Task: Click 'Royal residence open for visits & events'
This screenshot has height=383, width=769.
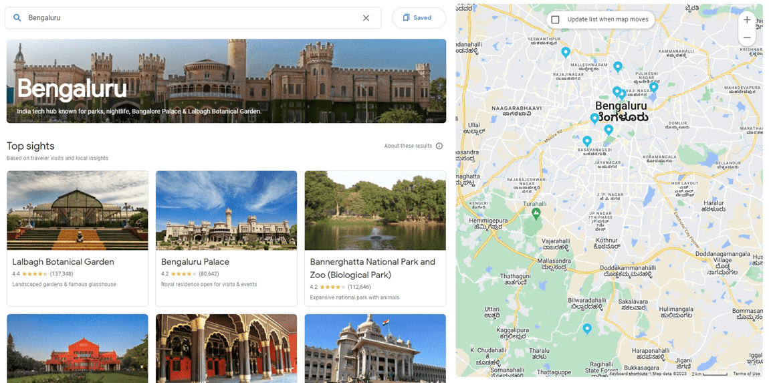Action: (x=209, y=284)
